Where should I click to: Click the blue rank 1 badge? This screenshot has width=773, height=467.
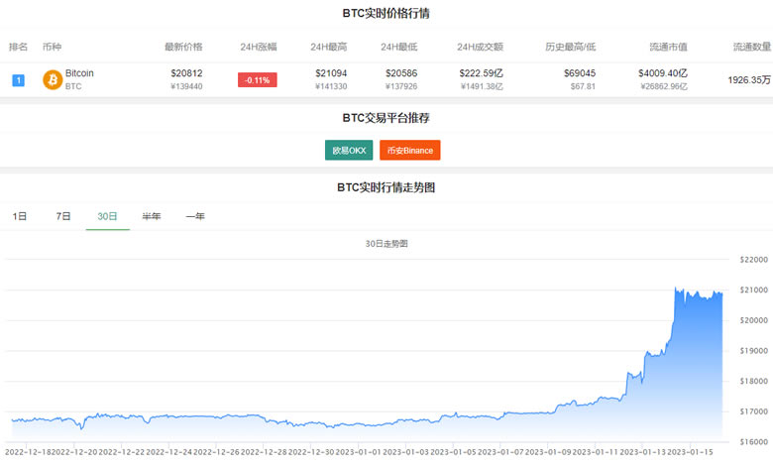18,79
